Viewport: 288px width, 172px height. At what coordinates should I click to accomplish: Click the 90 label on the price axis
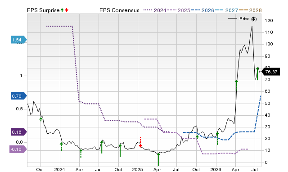point(268,56)
